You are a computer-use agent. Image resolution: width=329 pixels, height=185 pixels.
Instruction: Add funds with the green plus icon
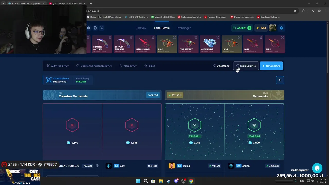click(249, 28)
